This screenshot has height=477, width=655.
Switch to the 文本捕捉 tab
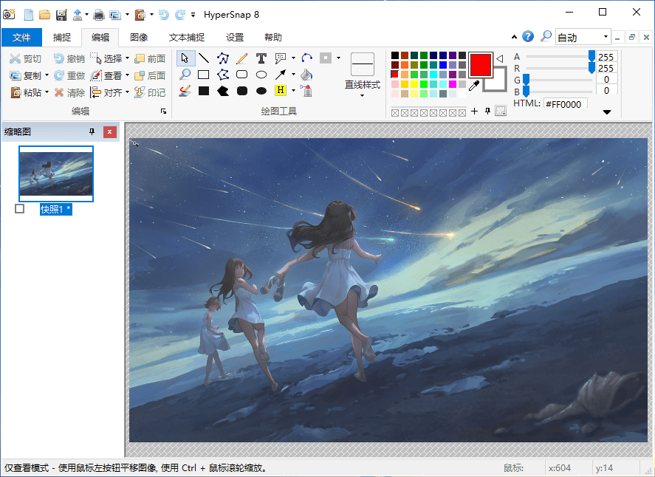pyautogui.click(x=187, y=38)
